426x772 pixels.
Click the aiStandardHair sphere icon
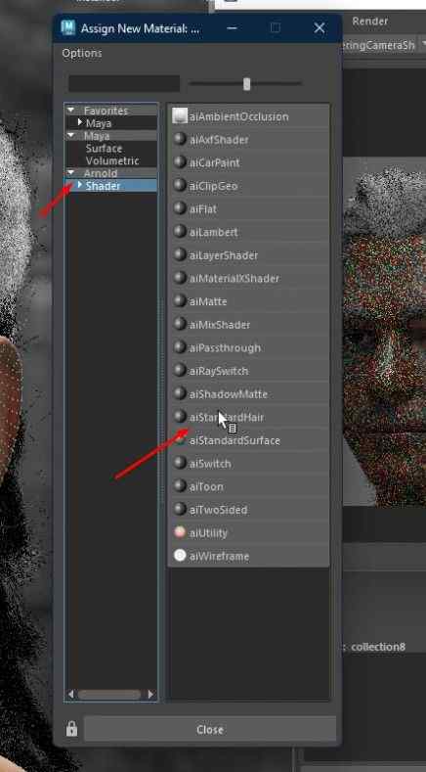point(180,417)
